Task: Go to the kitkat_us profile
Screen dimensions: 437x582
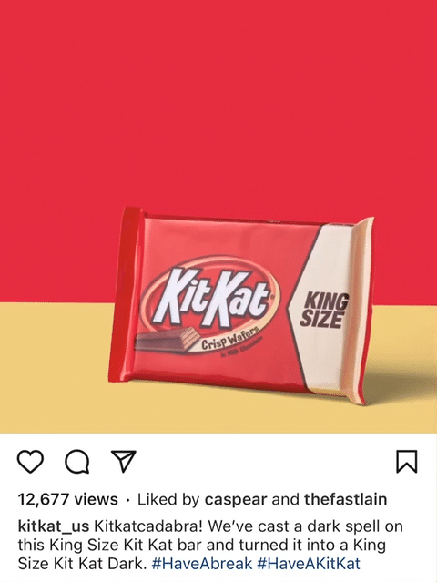Action: [x=54, y=526]
